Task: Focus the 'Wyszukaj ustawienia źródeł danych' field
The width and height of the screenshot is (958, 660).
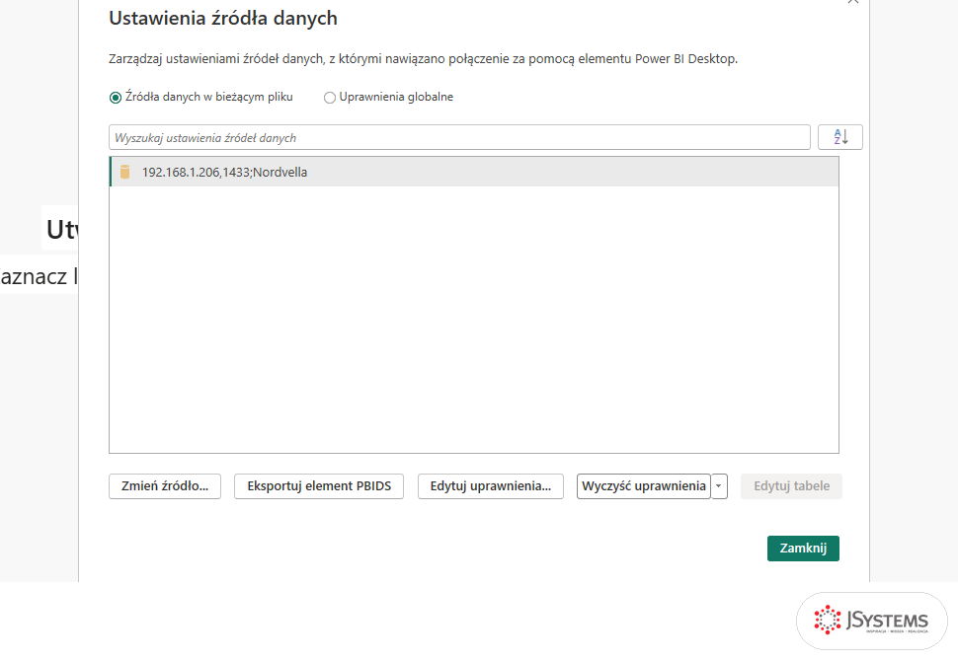Action: (459, 137)
